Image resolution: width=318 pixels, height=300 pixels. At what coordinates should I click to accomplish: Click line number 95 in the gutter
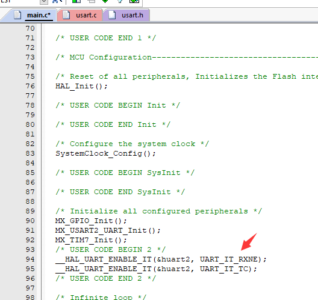[30, 269]
